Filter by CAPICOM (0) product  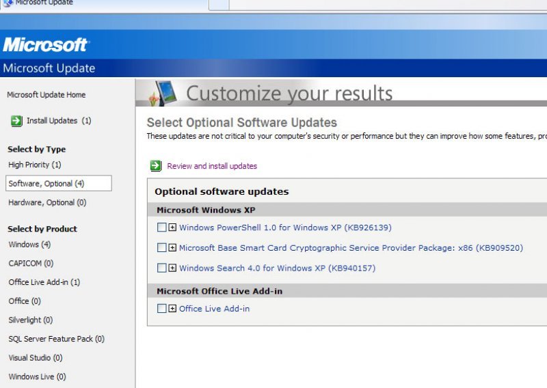[x=31, y=263]
